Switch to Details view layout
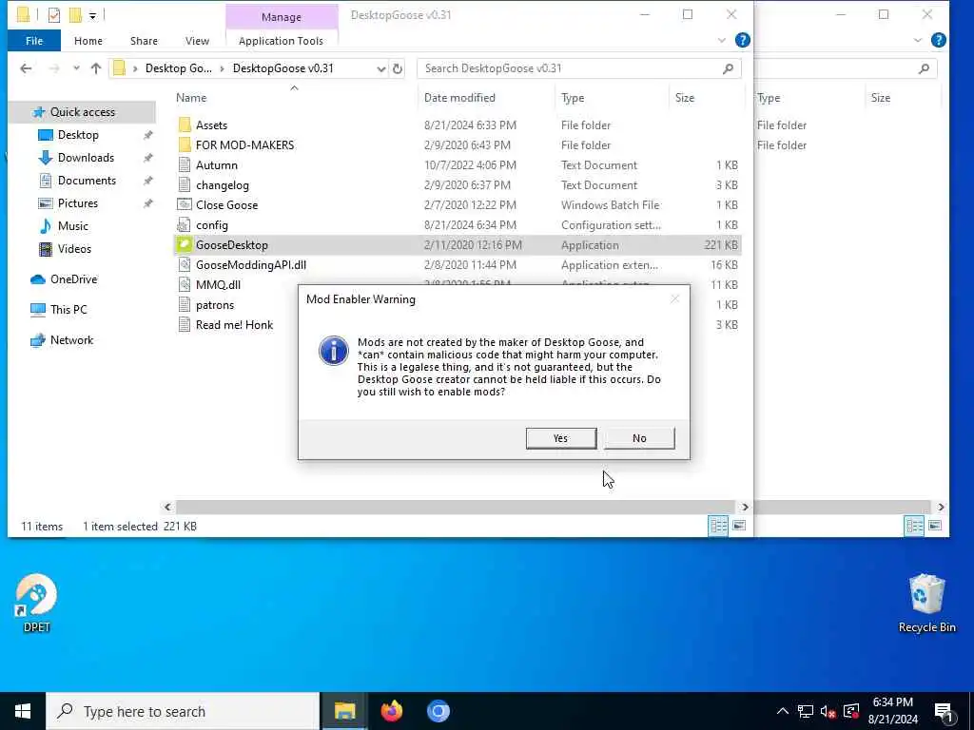Image resolution: width=974 pixels, height=730 pixels. [x=719, y=526]
